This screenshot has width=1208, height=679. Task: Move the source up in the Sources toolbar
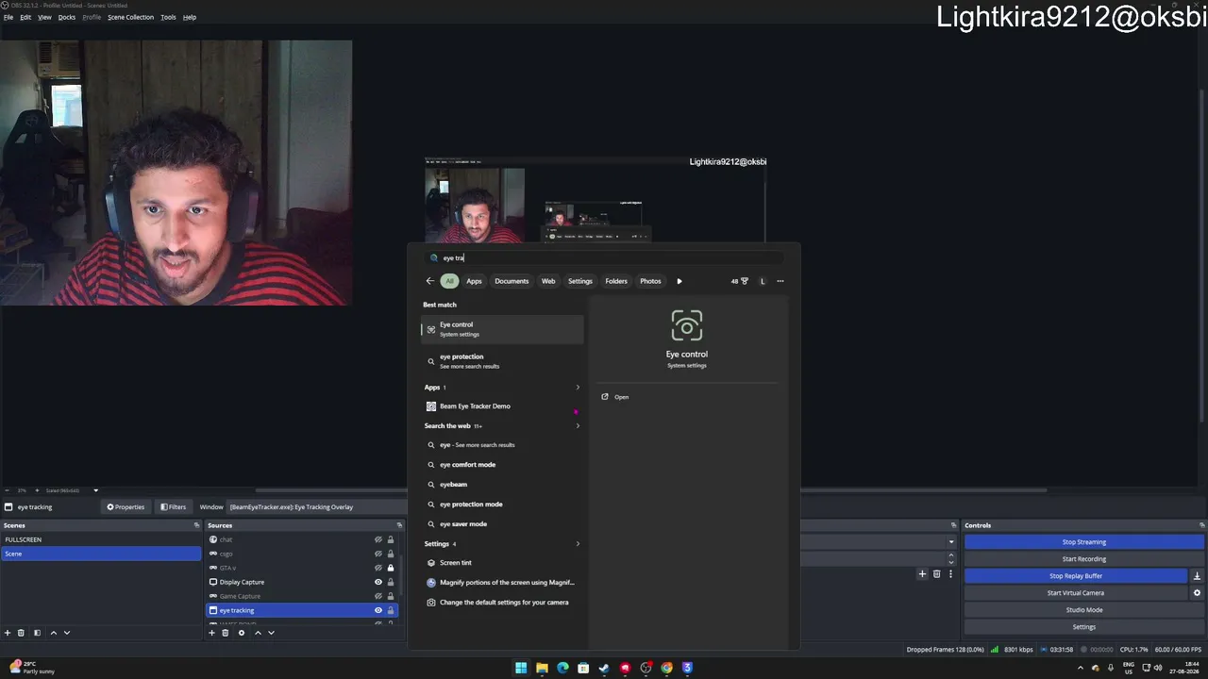point(258,633)
